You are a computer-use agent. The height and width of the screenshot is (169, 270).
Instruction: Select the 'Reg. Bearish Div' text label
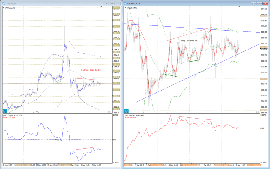tap(190, 41)
